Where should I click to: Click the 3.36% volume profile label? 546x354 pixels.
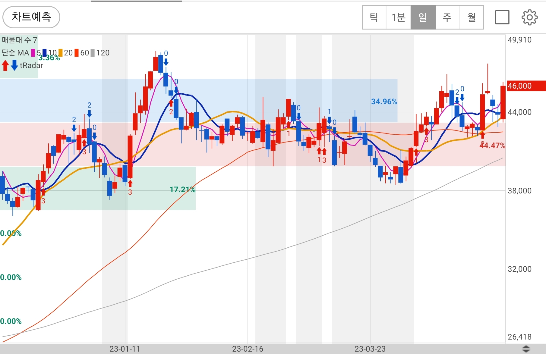[x=49, y=58]
